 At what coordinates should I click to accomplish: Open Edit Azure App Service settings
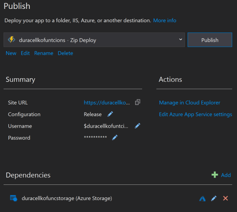(x=196, y=114)
